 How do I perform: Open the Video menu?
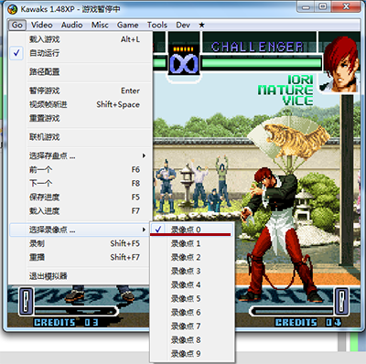[x=42, y=25]
